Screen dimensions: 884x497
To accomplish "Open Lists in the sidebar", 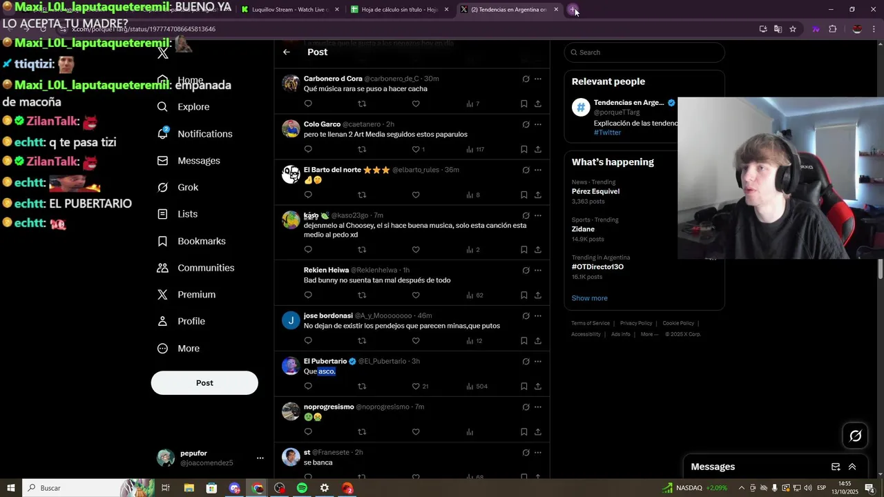I will tap(177, 214).
